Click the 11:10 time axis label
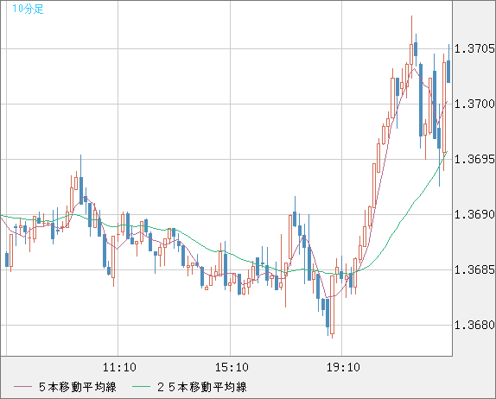 click(119, 367)
